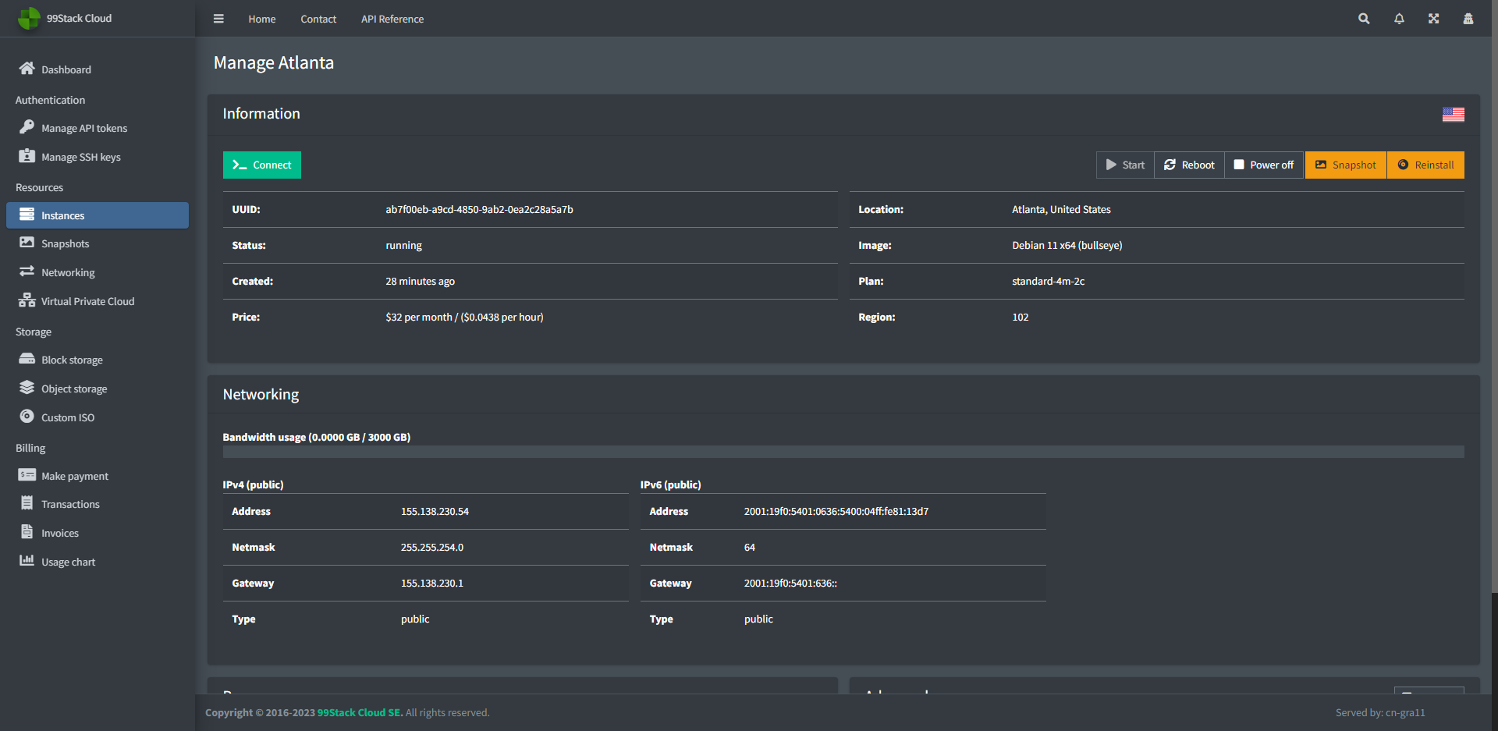Click region value "102"
This screenshot has height=731, width=1498.
(x=1021, y=317)
